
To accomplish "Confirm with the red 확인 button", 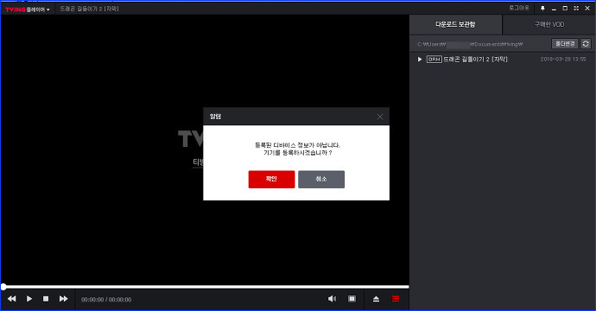I will tap(271, 179).
